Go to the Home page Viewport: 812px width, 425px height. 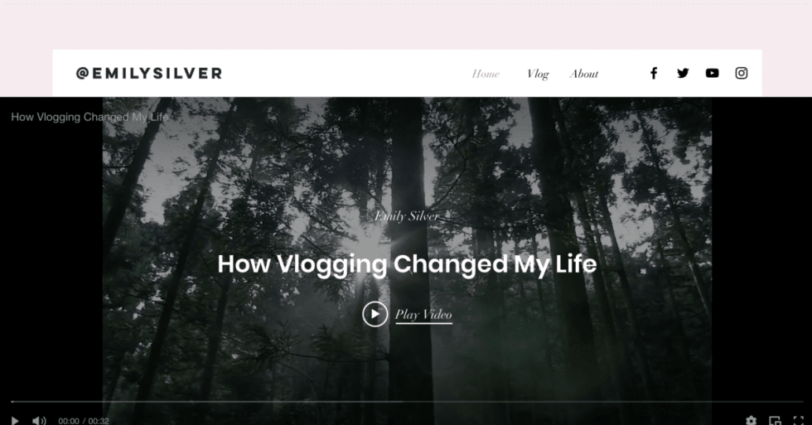(486, 74)
